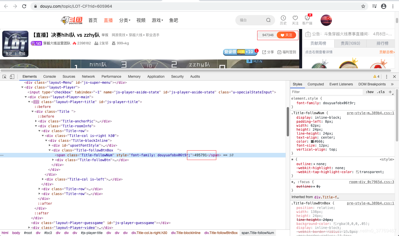The image size is (399, 236).
Task: Open the media control icon beside the bookmark star
Action: point(374,6)
